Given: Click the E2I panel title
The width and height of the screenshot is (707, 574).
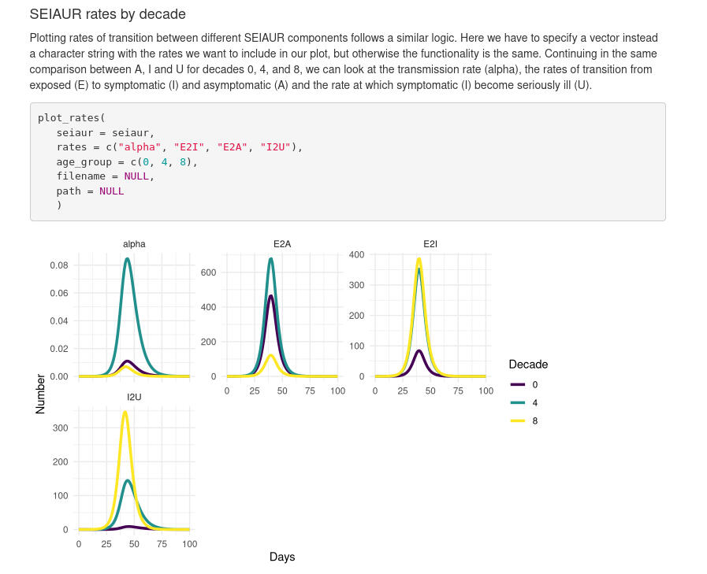Looking at the screenshot, I should coord(430,244).
